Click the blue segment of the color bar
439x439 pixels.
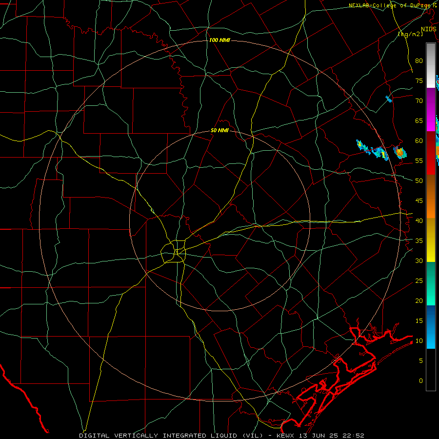coord(431,327)
